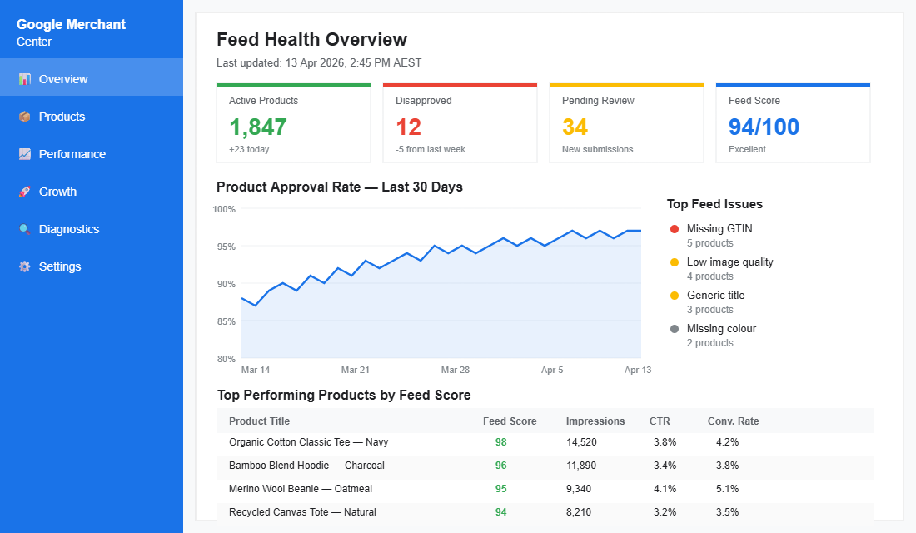Viewport: 916px width, 533px height.
Task: Open Performance via its sidebar icon
Action: click(x=25, y=154)
